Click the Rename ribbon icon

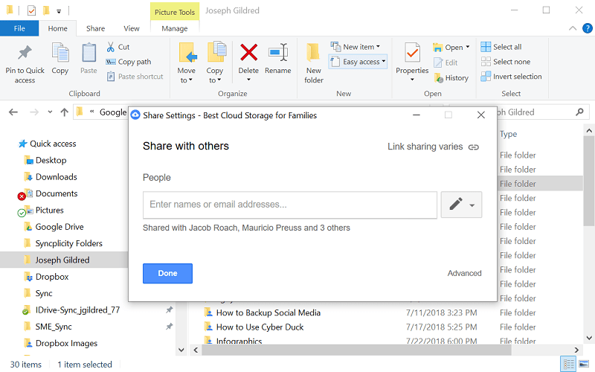pos(277,53)
